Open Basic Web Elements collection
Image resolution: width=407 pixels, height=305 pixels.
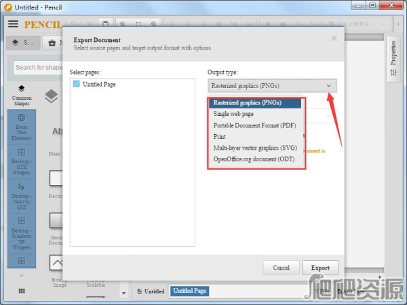(x=22, y=126)
